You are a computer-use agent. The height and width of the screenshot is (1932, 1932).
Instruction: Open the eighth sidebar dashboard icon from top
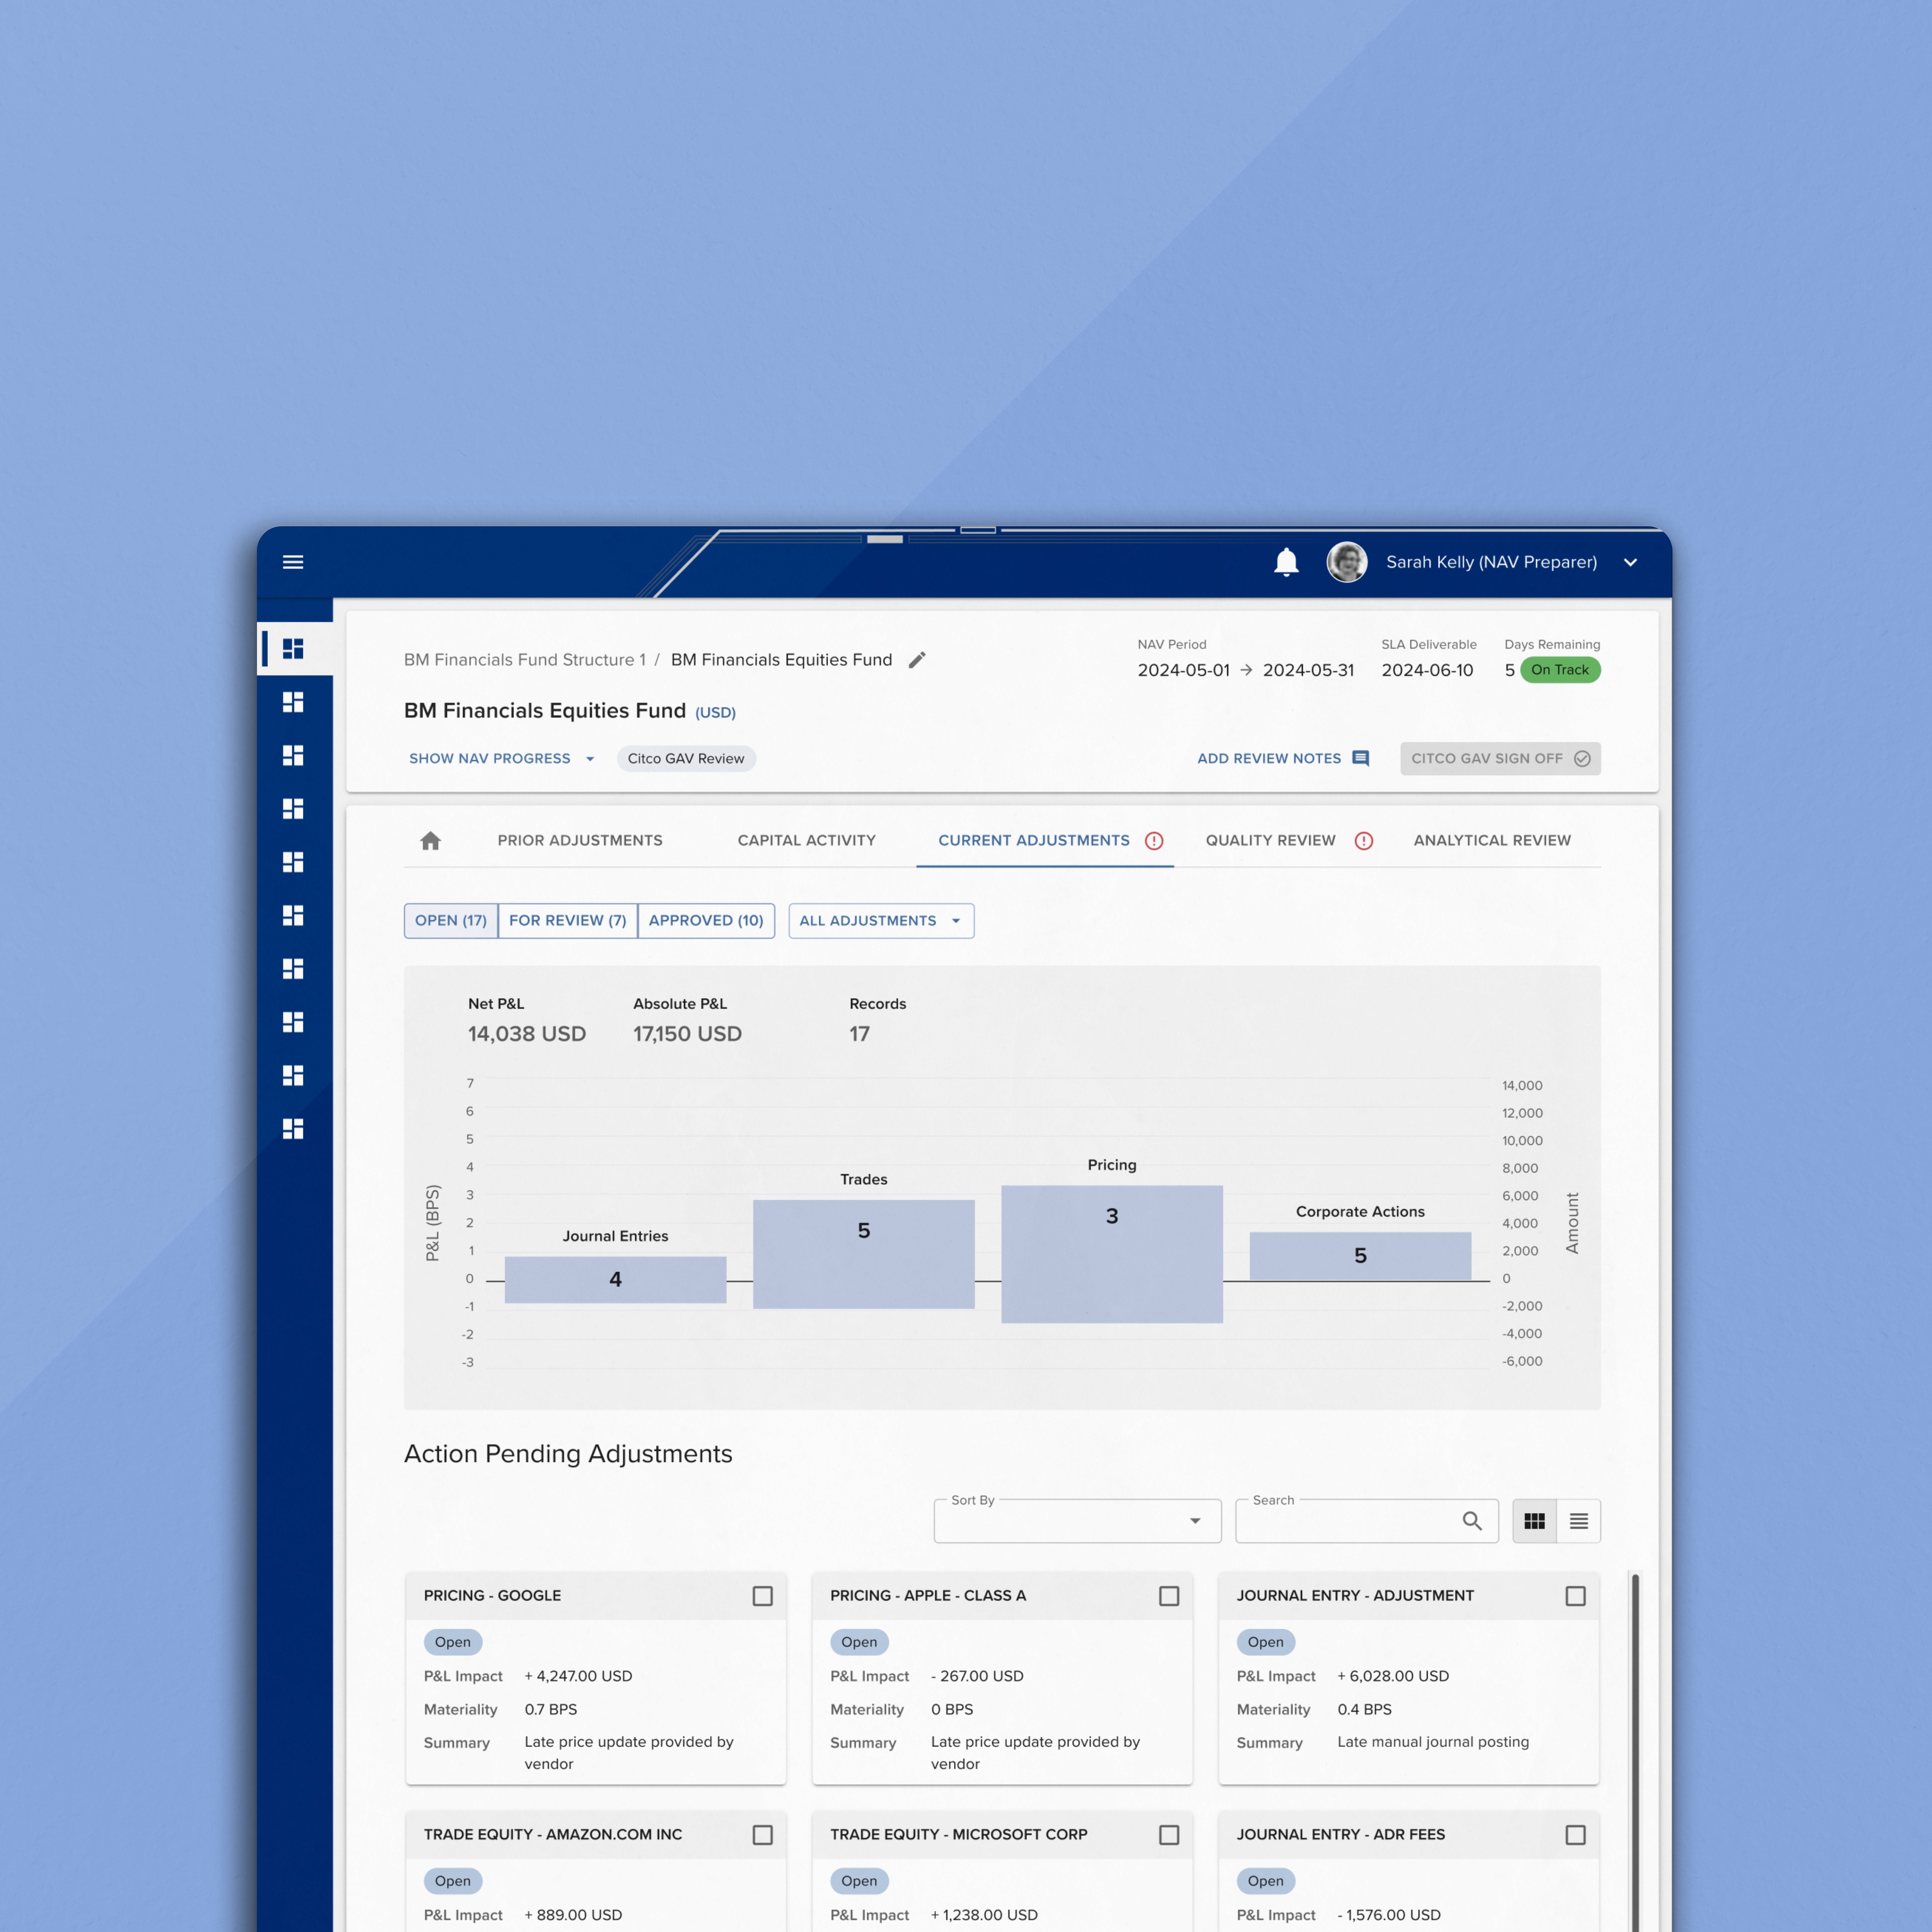(293, 1022)
